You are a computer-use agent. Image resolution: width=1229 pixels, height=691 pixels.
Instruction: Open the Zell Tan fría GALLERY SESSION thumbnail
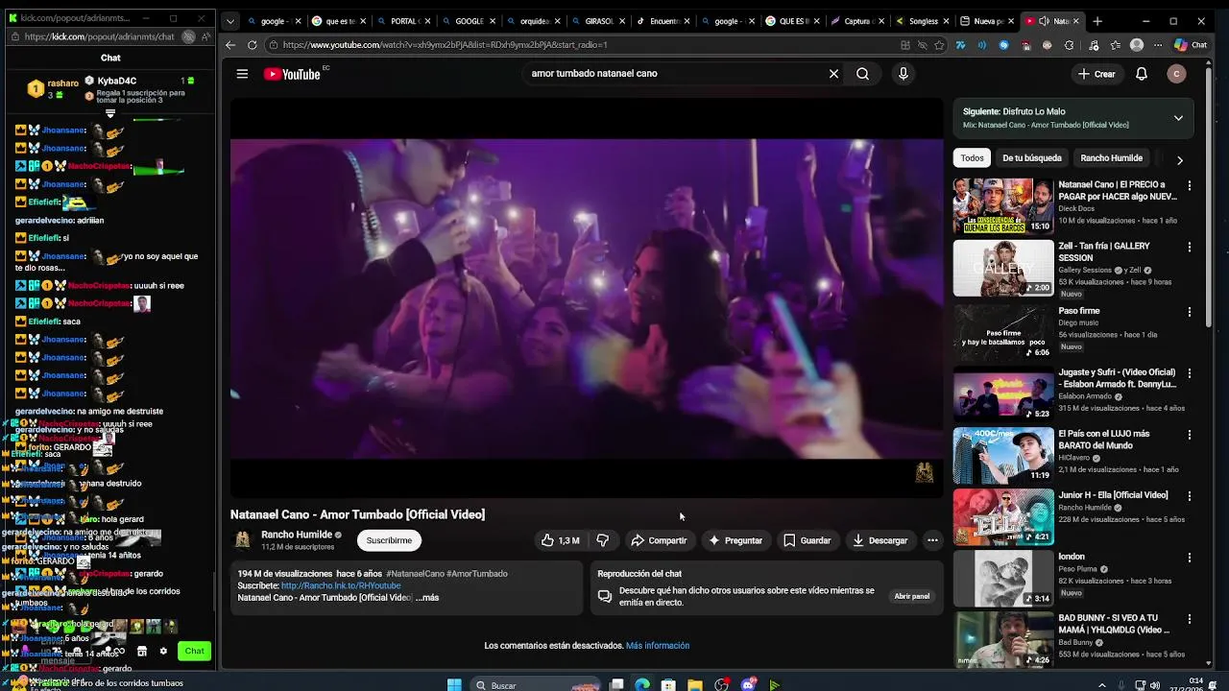coord(1003,268)
